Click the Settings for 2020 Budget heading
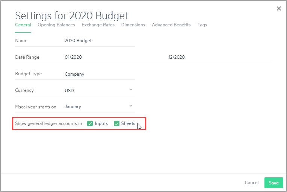Image resolution: width=287 pixels, height=192 pixels. (71, 15)
